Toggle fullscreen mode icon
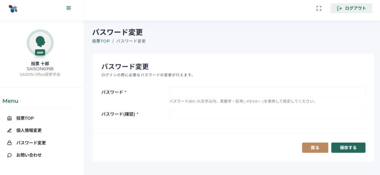 pyautogui.click(x=319, y=8)
